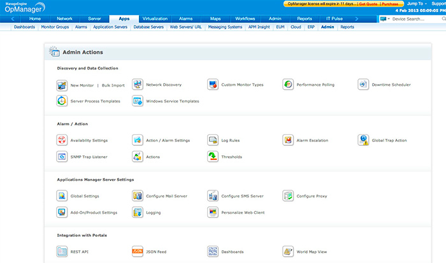Click the search magnifier button
This screenshot has width=446, height=263.
(x=443, y=18)
